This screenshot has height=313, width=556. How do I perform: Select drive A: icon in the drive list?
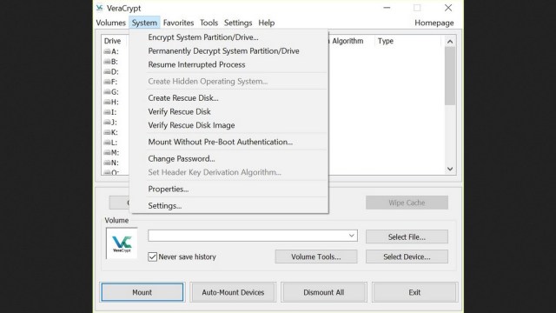(x=107, y=51)
